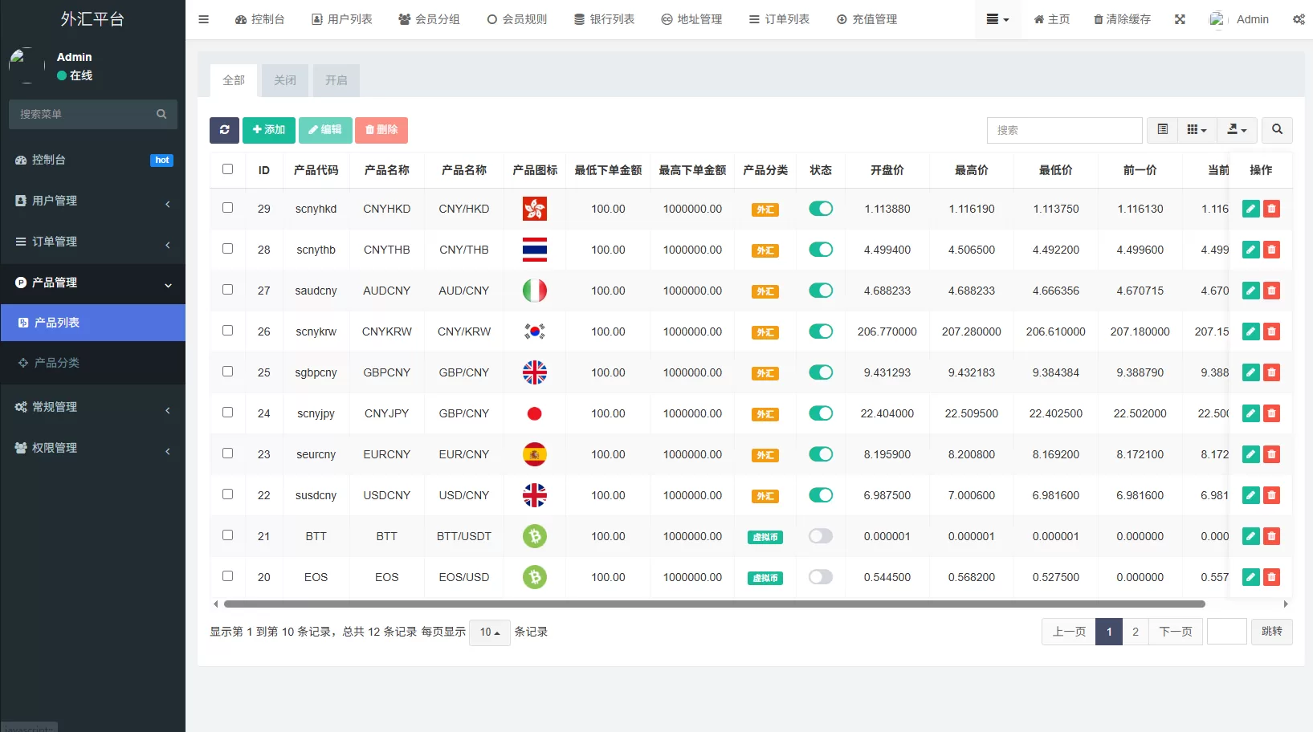Enable the status toggle for BTT

(820, 535)
